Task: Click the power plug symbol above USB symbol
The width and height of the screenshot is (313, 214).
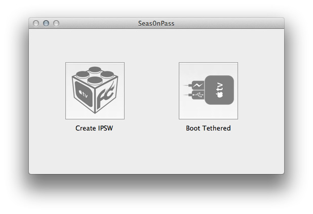Action: pyautogui.click(x=198, y=85)
